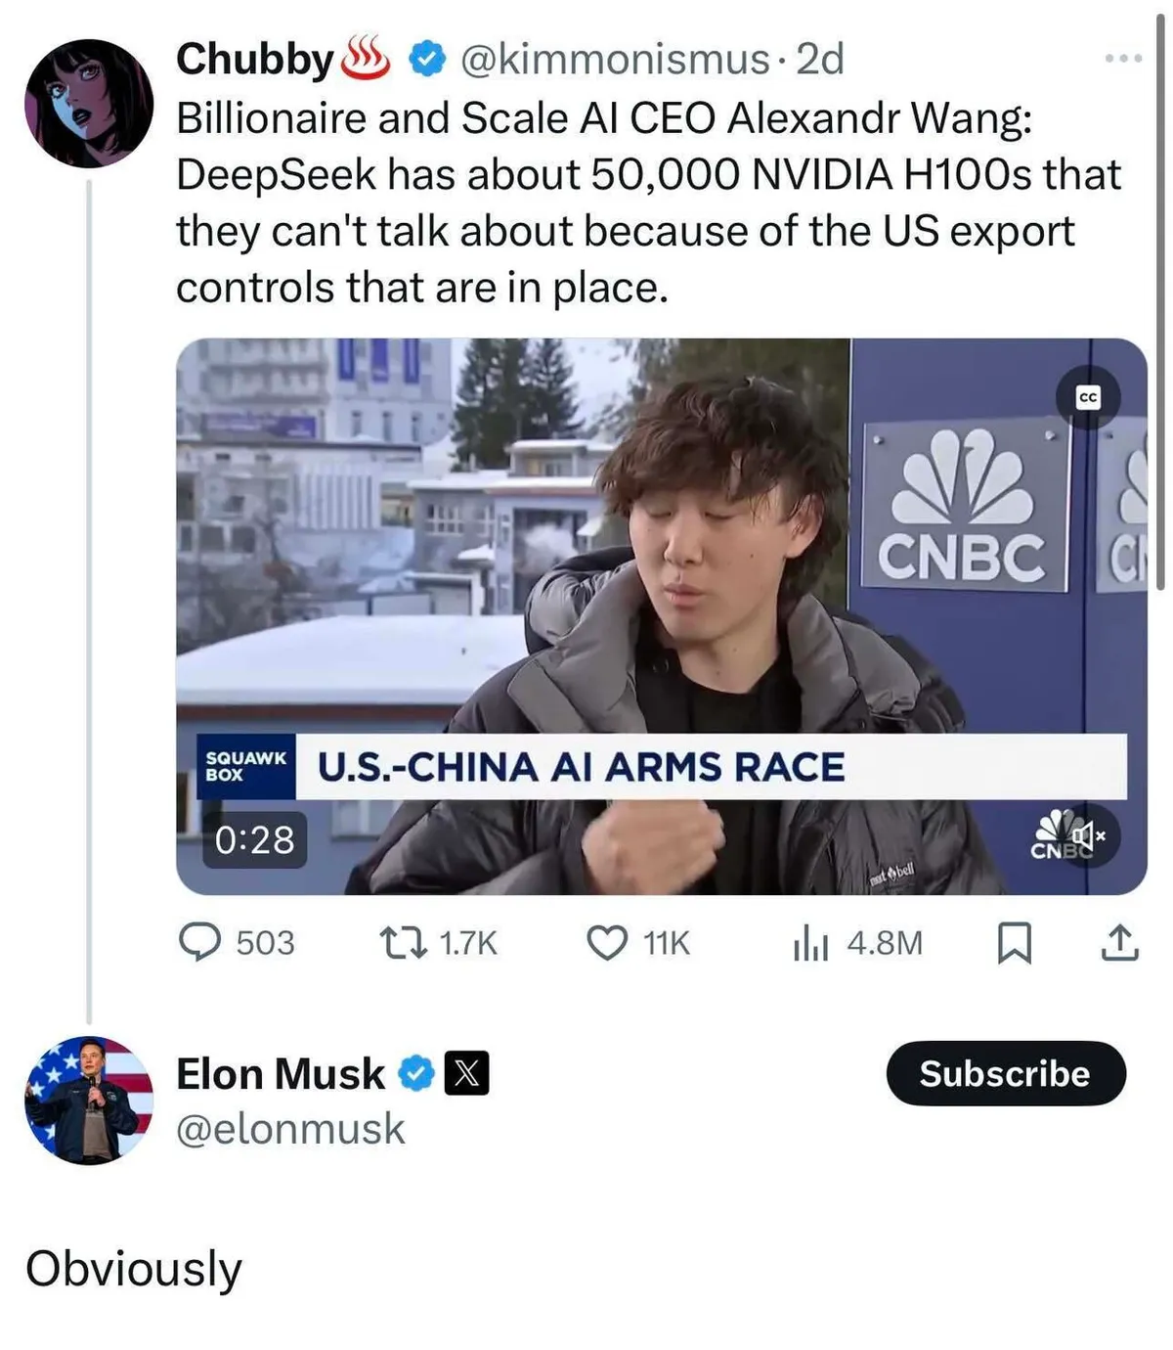The width and height of the screenshot is (1173, 1350).
Task: Open the @elonmusk handle link
Action: 289,1128
